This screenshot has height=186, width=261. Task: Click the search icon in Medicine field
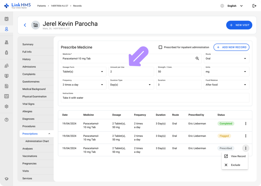197,59
